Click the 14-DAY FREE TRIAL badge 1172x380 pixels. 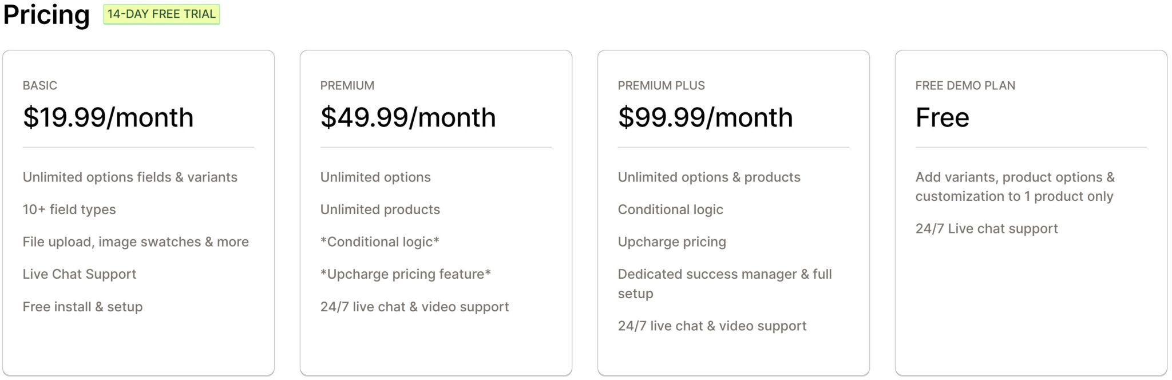tap(161, 14)
